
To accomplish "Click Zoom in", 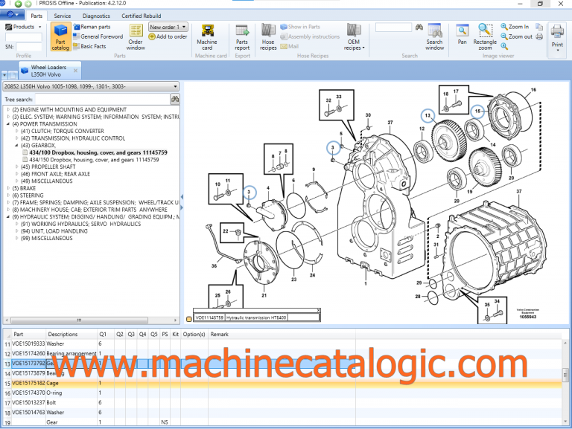I will coord(515,27).
